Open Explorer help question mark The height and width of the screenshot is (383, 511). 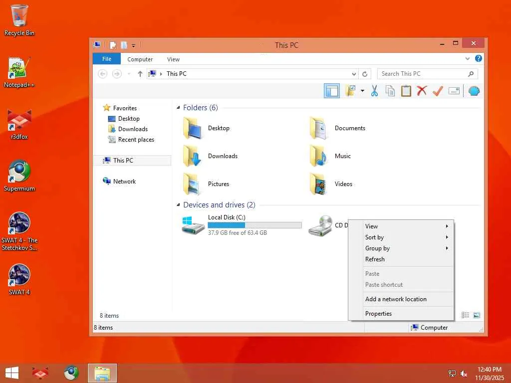[478, 59]
